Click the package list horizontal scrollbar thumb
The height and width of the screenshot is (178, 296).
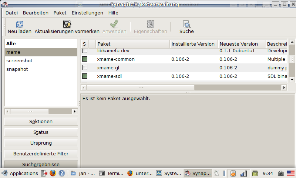141,88
